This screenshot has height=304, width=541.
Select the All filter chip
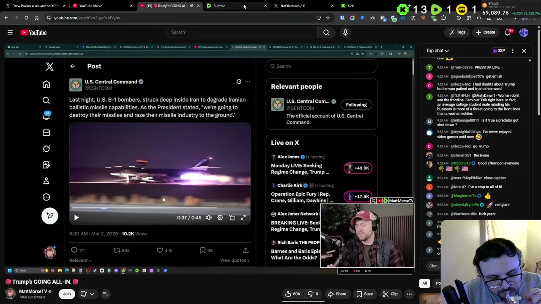(424, 283)
